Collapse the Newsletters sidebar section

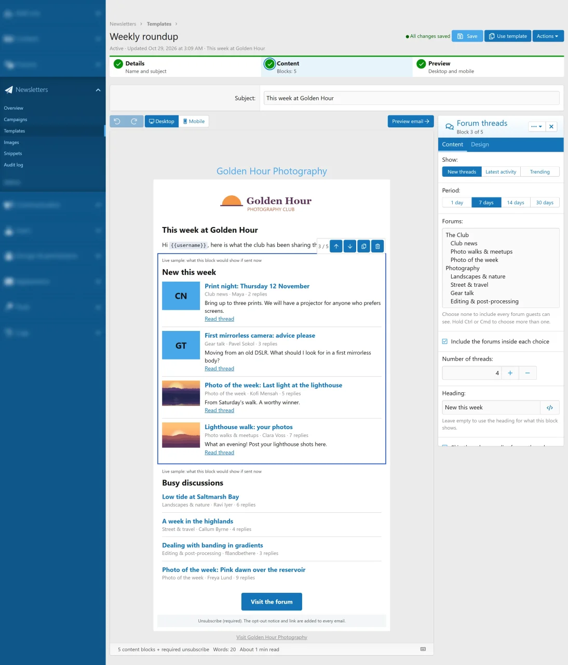[x=98, y=90]
